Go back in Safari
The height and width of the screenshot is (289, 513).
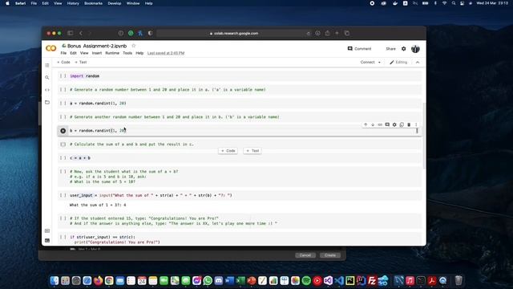coord(81,33)
